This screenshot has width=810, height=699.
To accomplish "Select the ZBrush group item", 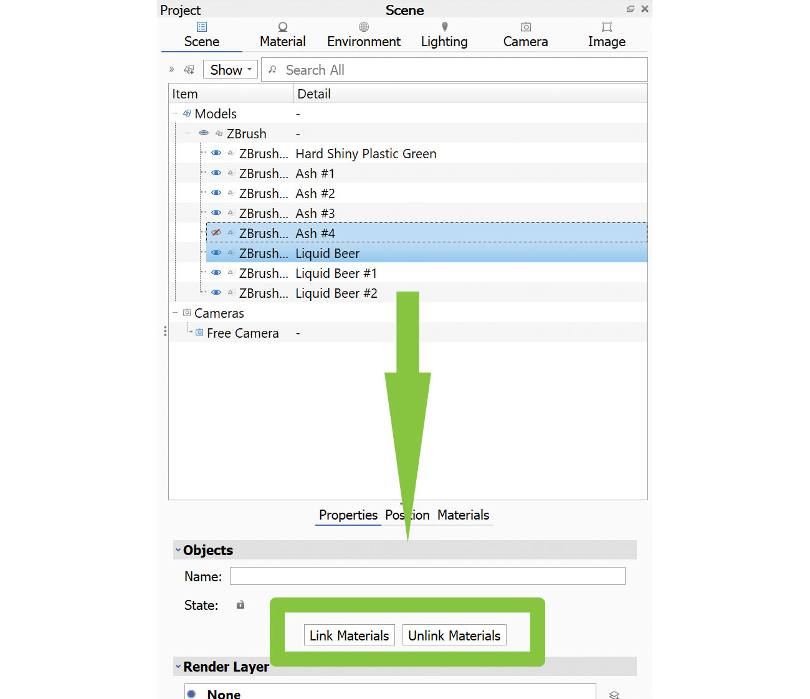I will [x=247, y=134].
